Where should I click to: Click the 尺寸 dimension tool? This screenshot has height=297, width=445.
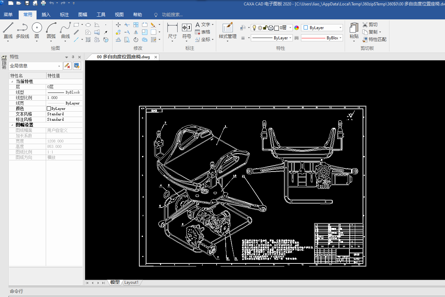tap(172, 28)
